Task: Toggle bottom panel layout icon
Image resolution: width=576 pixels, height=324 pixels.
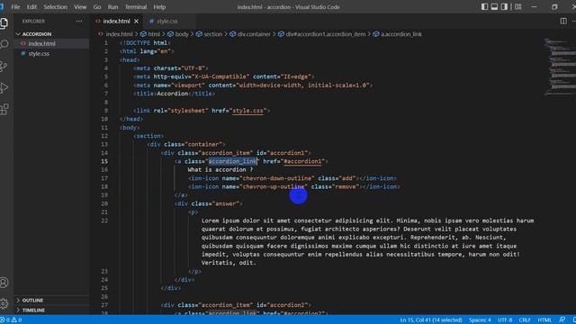Action: click(494, 6)
